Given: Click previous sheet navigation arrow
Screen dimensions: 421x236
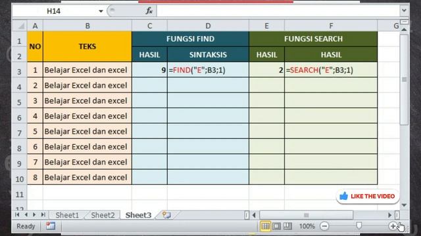Looking at the screenshot, I should click(26, 214).
